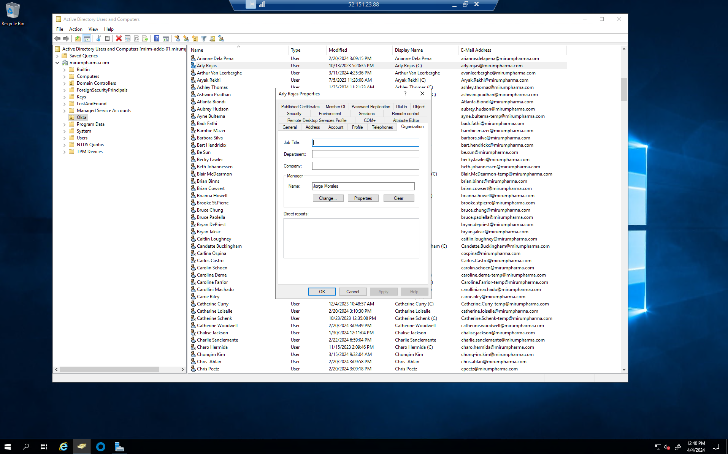
Task: Click the Forward arrow in the toolbar
Action: (x=66, y=38)
